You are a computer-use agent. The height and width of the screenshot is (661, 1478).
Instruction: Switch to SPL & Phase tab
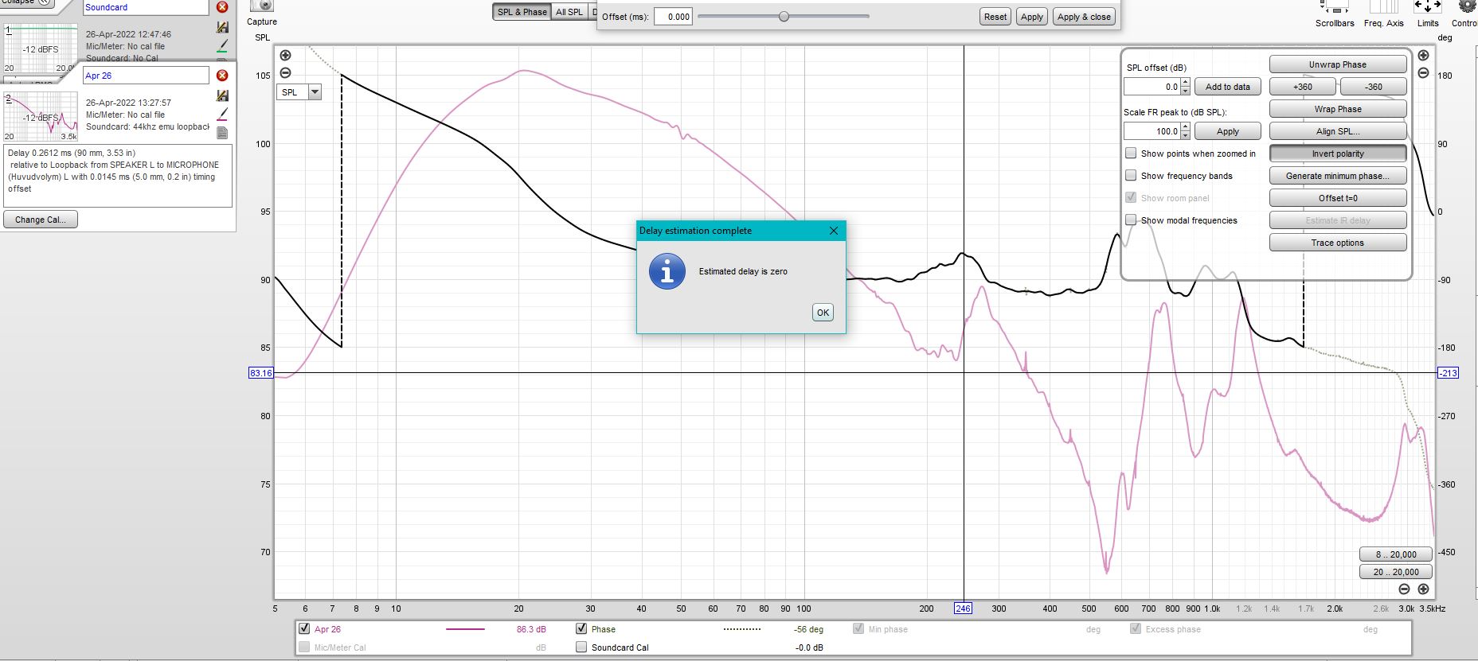coord(522,12)
